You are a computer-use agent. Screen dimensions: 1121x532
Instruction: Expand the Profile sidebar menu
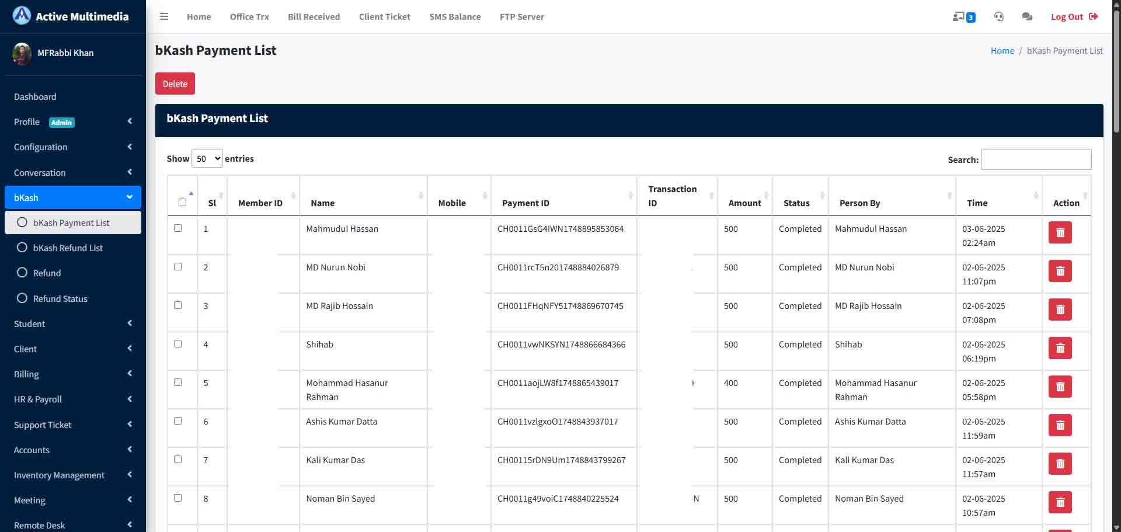(73, 122)
